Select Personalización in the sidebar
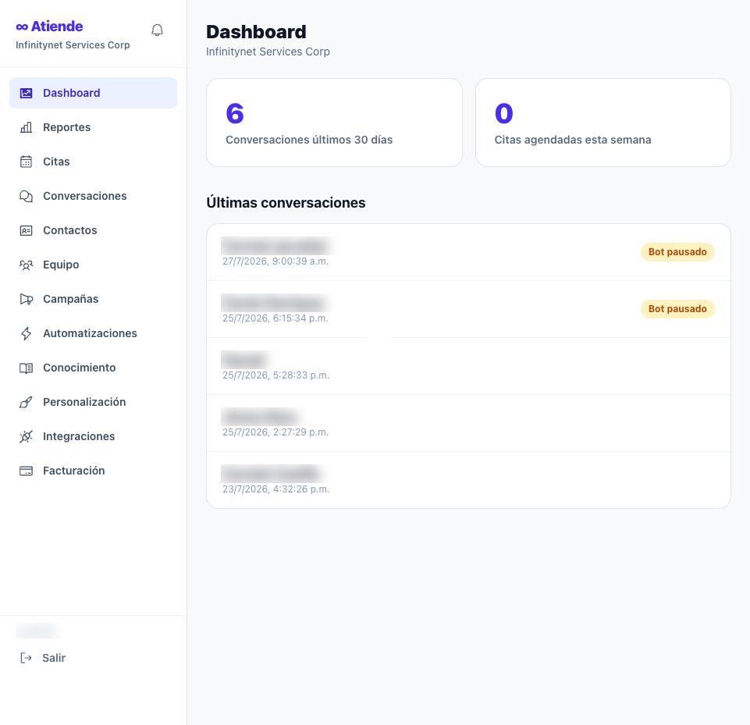 pyautogui.click(x=94, y=402)
